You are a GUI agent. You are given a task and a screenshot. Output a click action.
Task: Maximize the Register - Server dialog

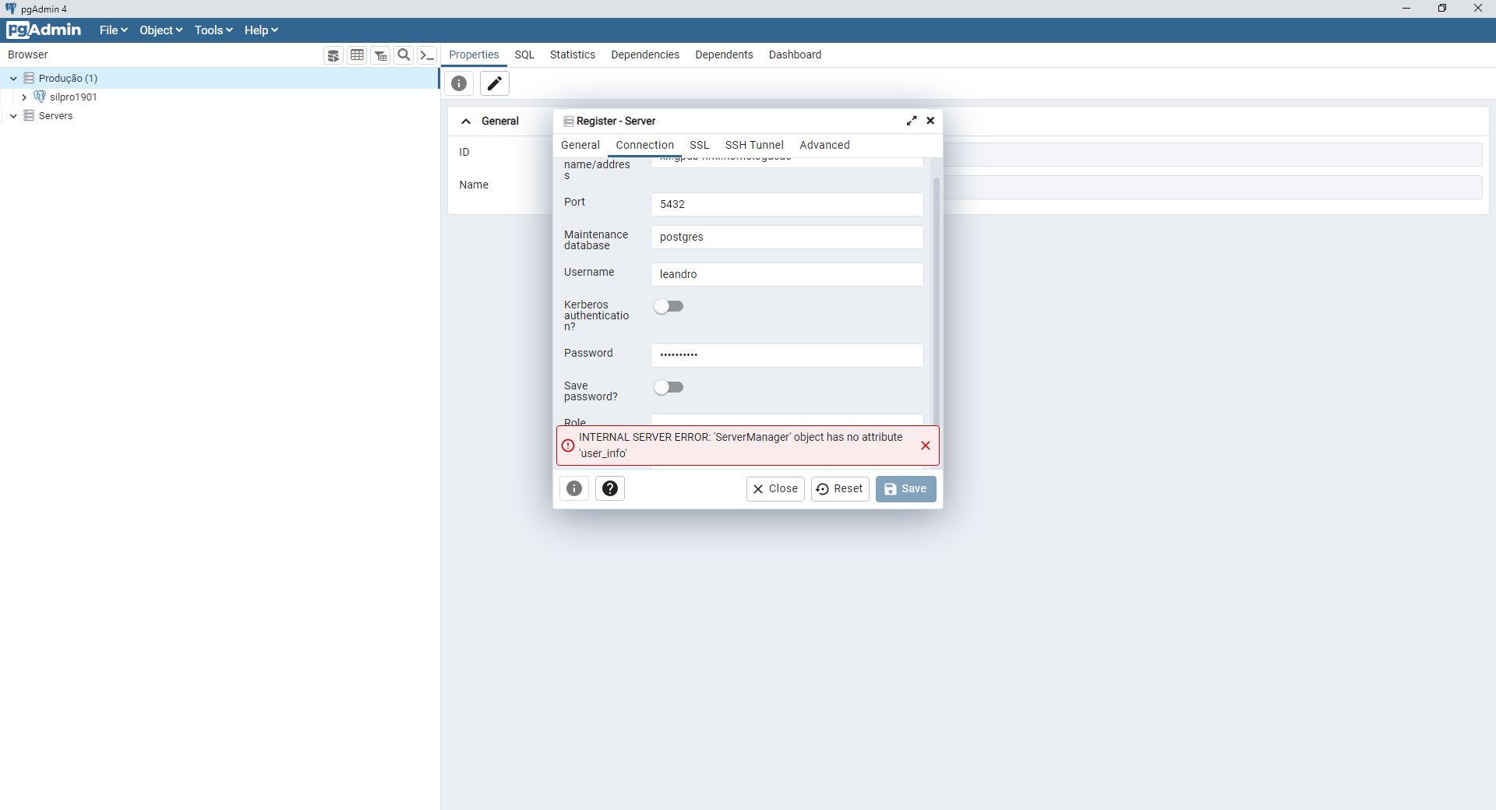click(x=912, y=121)
